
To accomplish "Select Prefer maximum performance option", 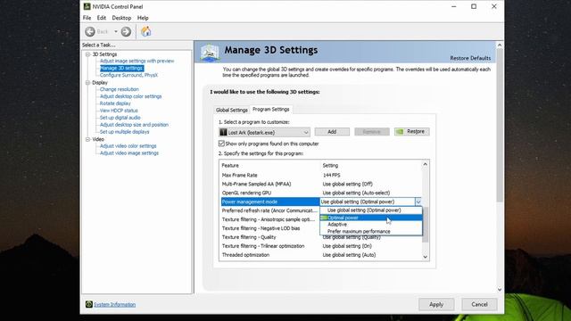I will (371, 232).
